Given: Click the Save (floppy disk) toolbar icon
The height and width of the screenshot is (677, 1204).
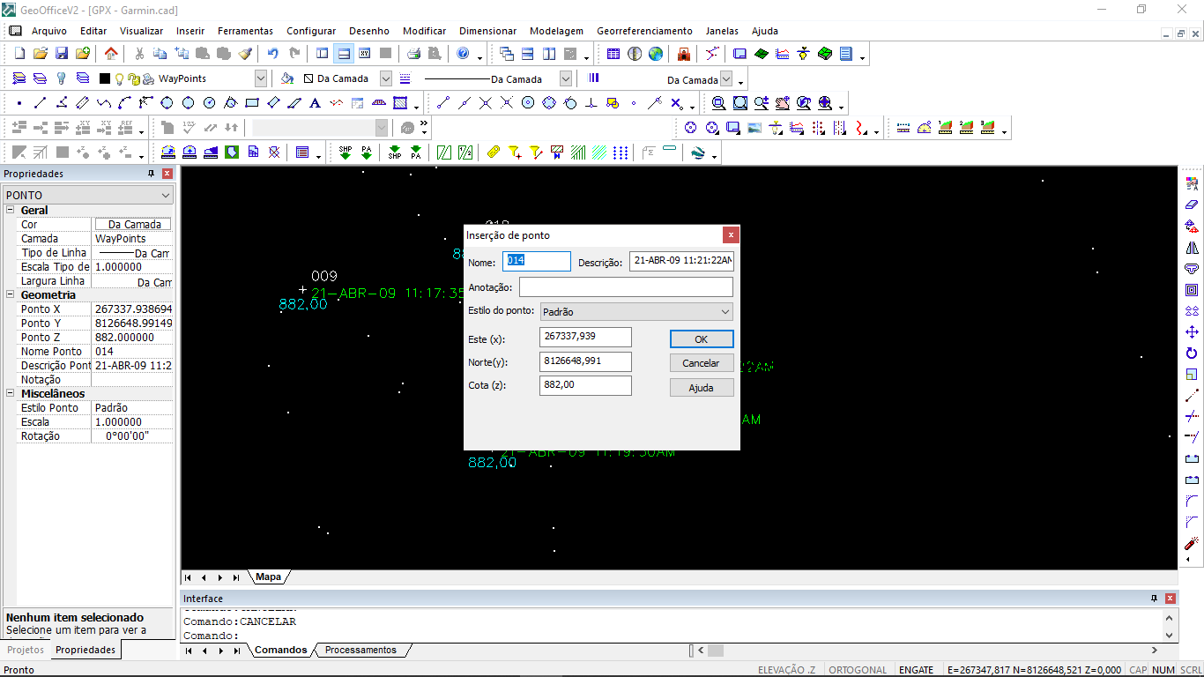Looking at the screenshot, I should (x=62, y=54).
